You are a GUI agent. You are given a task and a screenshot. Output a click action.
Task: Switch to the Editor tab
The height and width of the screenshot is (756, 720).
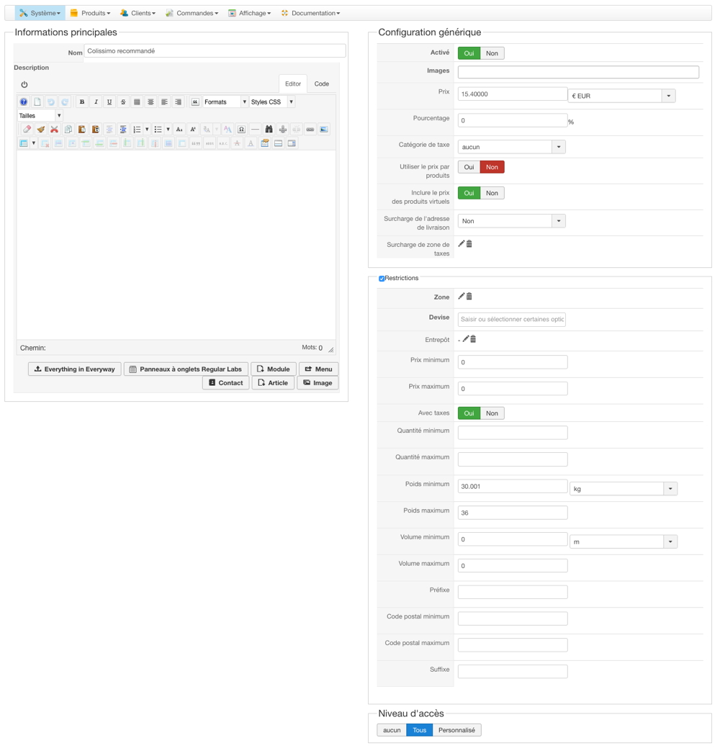[293, 84]
